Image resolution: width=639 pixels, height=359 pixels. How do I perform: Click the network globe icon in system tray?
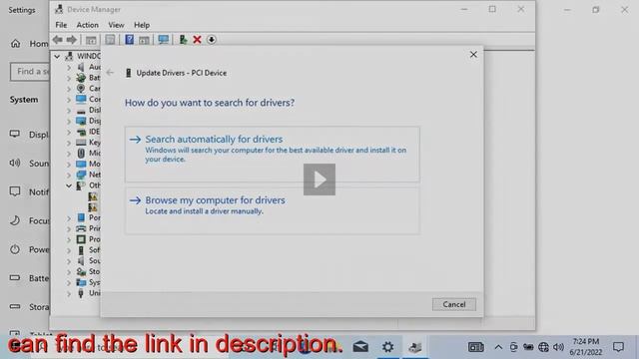[x=543, y=347]
